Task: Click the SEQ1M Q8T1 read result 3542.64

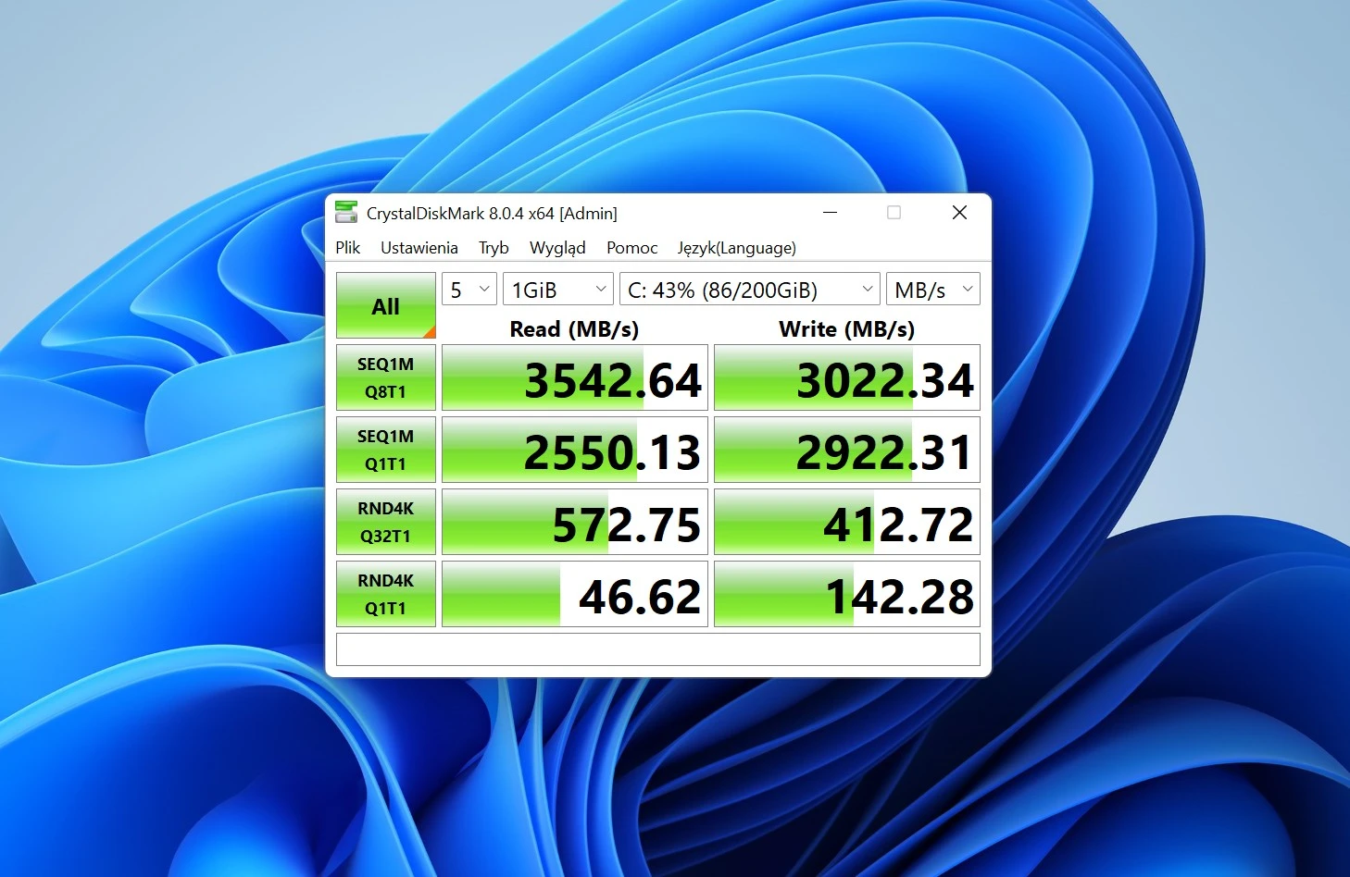Action: 575,378
